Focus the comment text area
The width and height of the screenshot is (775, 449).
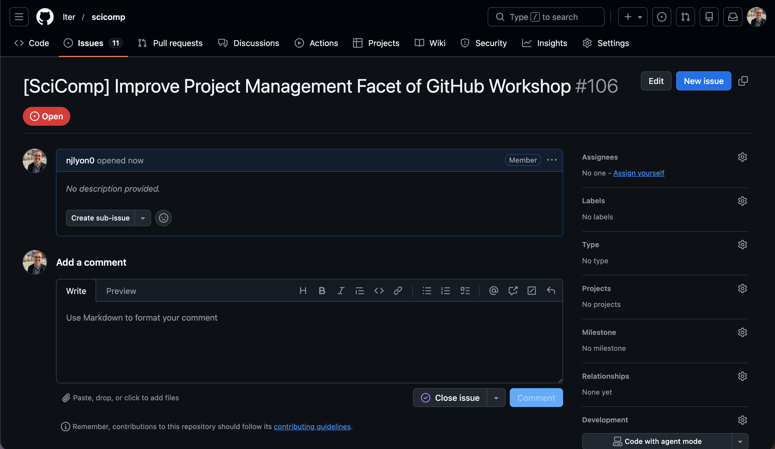point(309,342)
